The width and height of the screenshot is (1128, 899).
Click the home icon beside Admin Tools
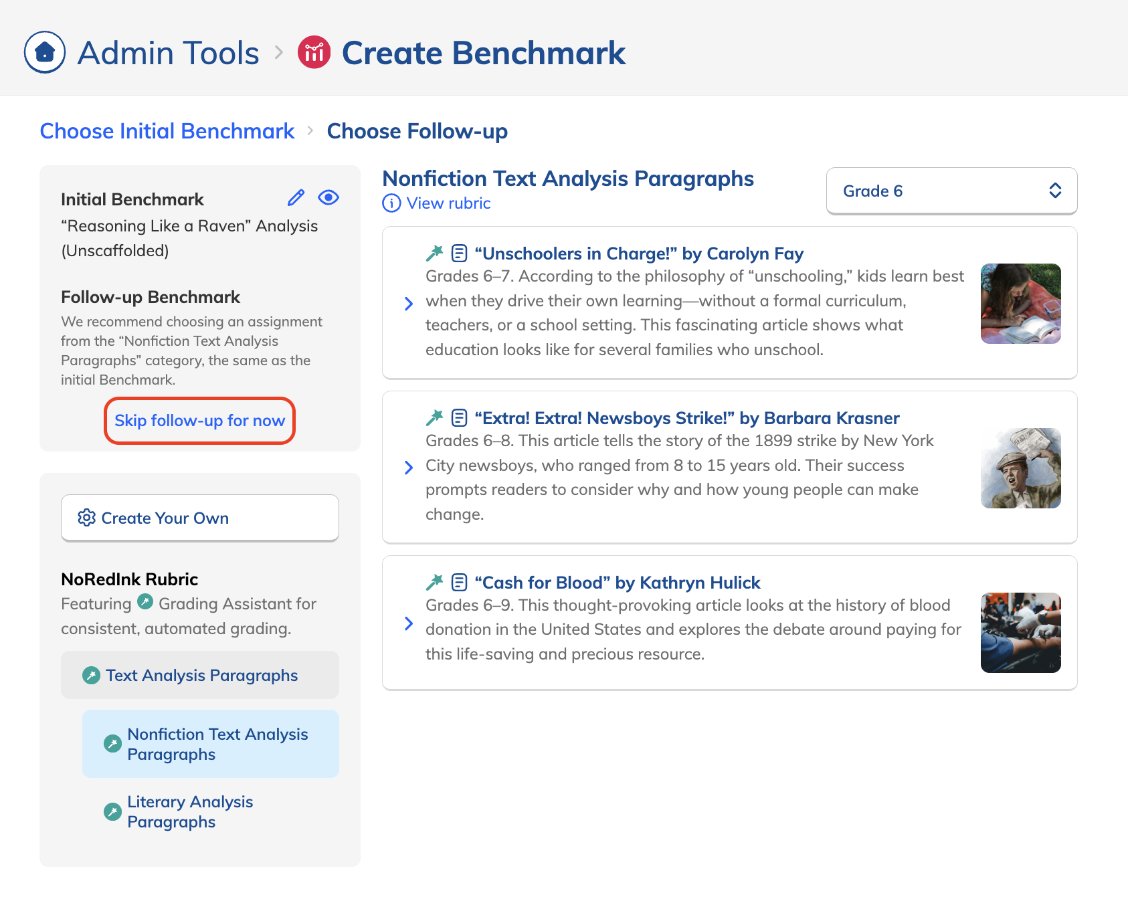(x=45, y=52)
